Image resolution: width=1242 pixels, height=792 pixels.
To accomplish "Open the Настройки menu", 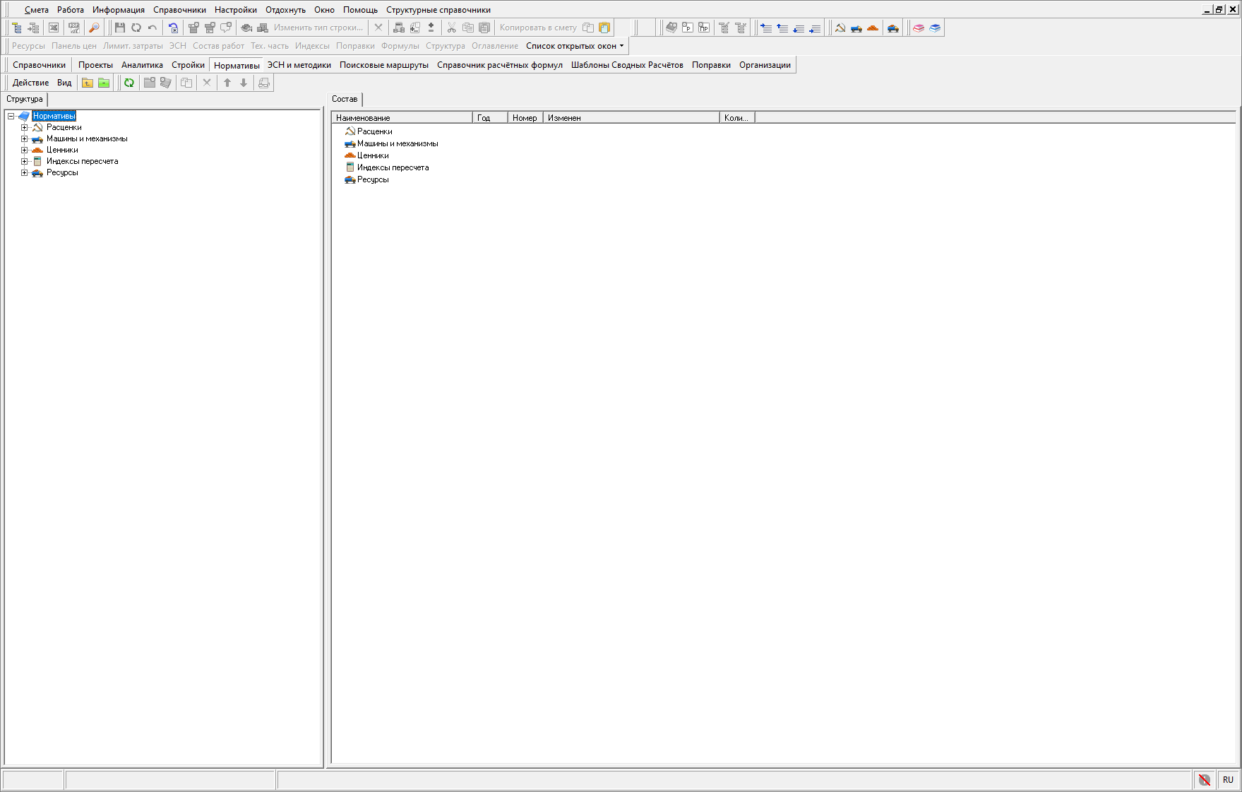I will click(236, 10).
